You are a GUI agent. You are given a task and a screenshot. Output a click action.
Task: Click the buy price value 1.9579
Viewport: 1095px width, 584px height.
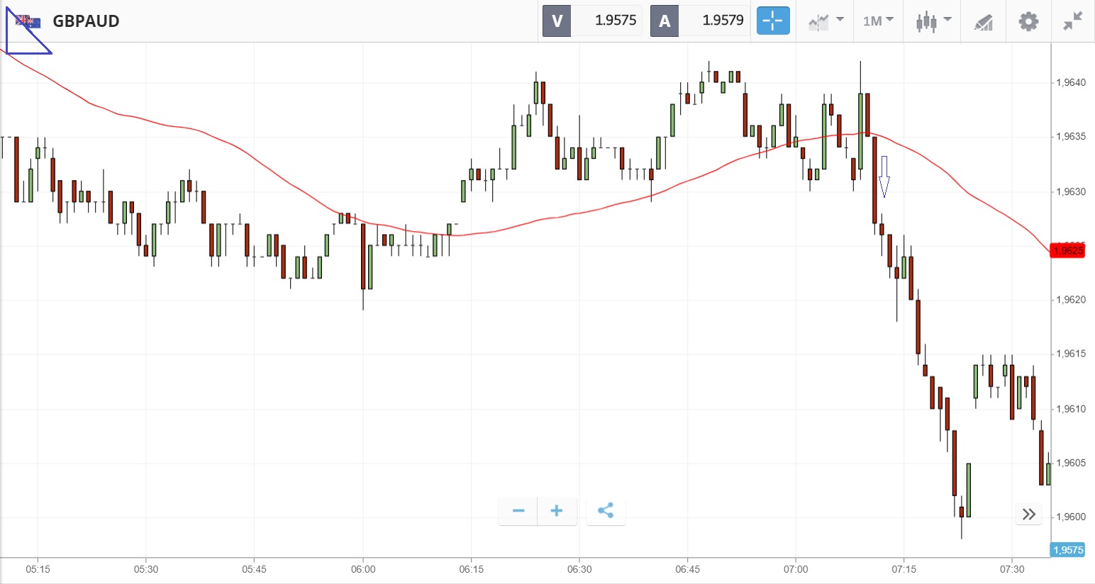tap(723, 21)
